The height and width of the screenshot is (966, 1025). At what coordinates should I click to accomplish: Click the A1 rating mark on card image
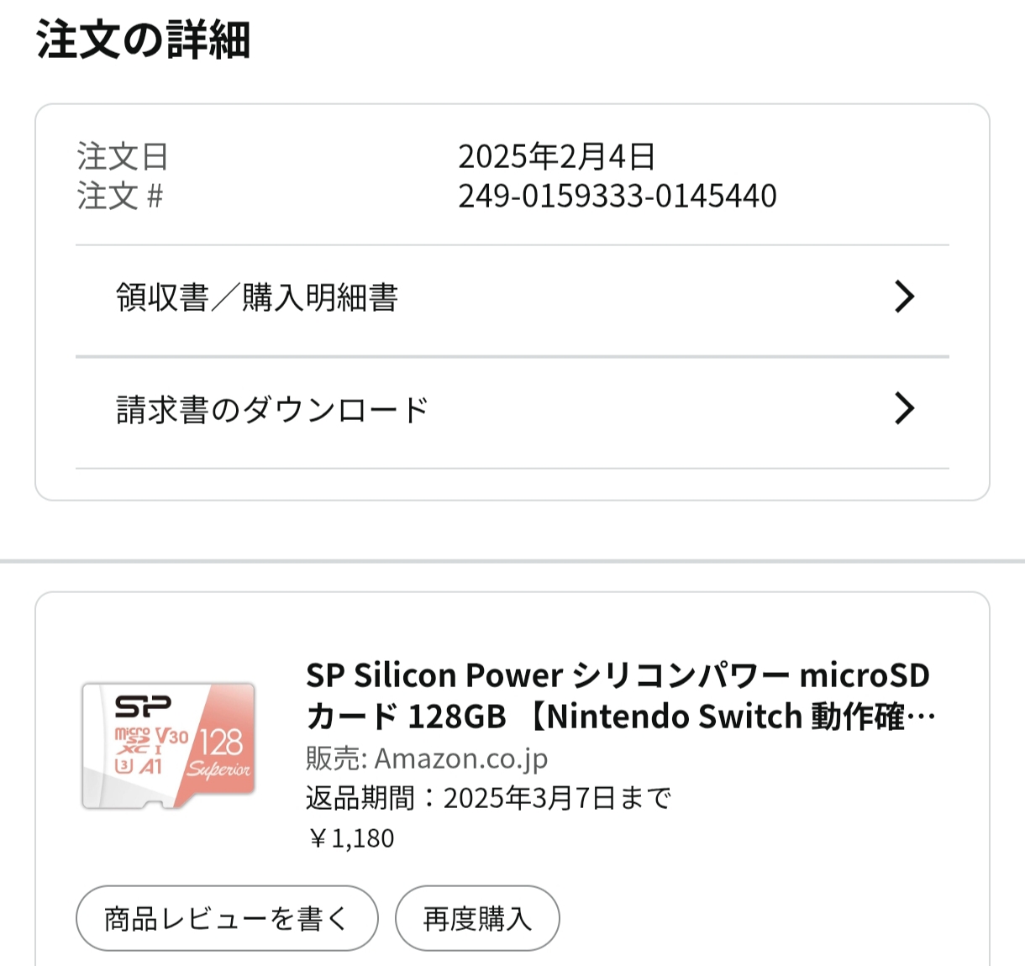click(150, 766)
